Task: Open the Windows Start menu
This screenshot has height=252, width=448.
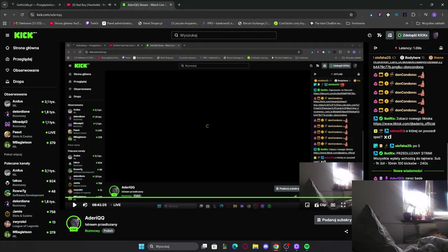Action: pos(141,246)
